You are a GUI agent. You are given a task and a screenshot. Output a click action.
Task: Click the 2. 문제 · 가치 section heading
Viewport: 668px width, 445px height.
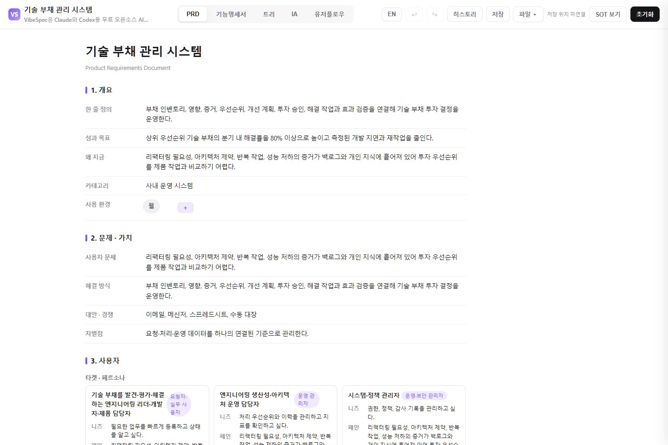point(111,238)
